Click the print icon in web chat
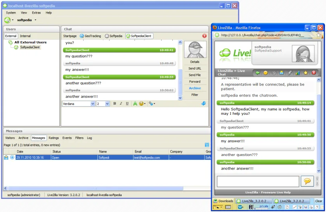The image size is (326, 212). click(x=281, y=73)
